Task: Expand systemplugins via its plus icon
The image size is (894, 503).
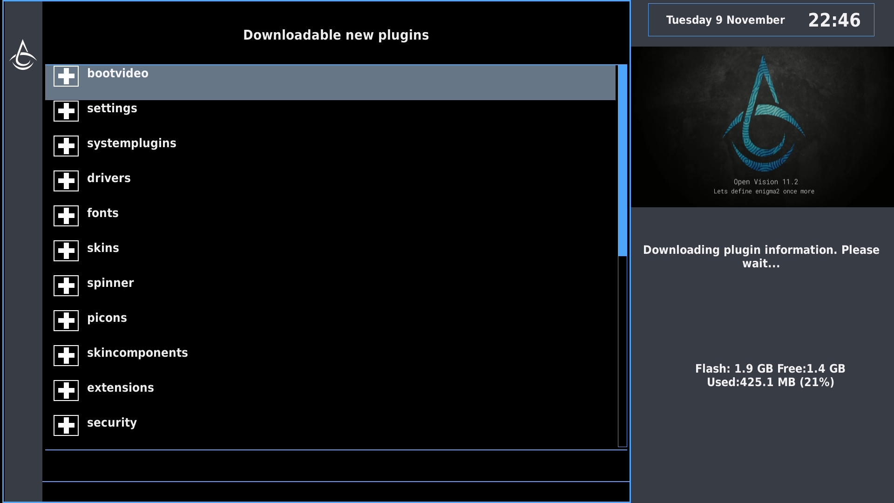Action: coord(66,146)
